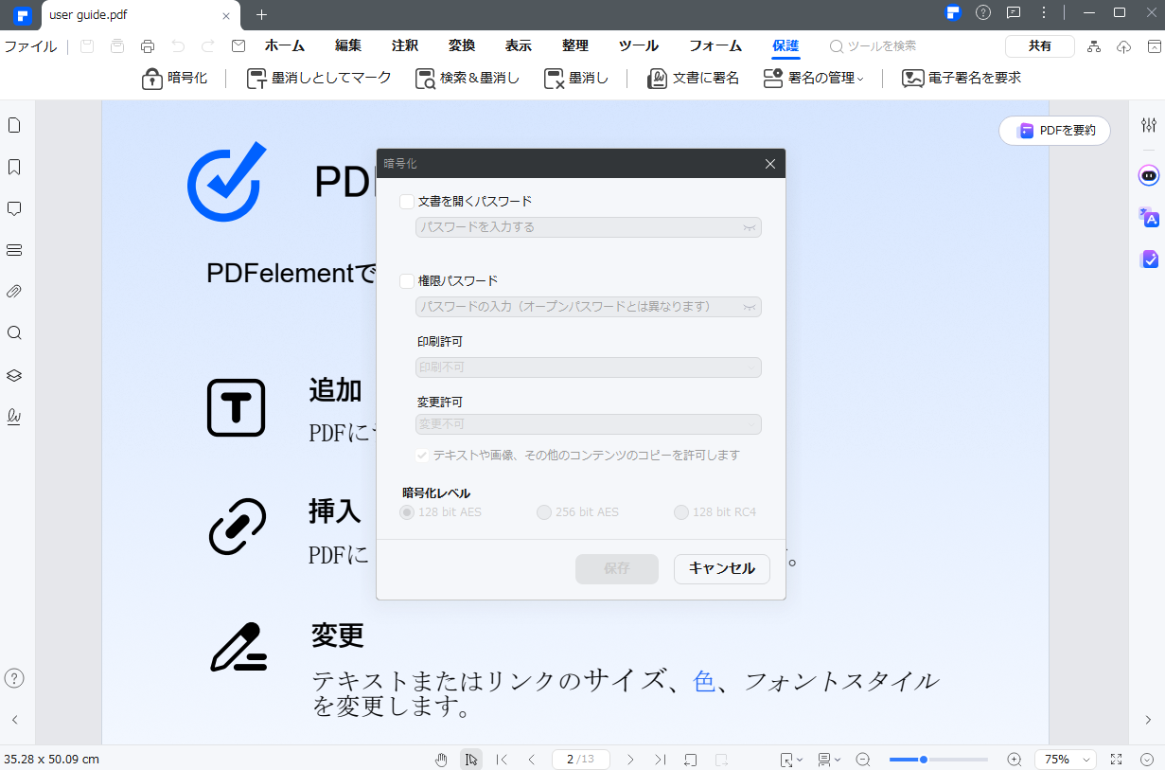This screenshot has height=770, width=1165.
Task: Select the pointer select tool in status bar
Action: (471, 760)
